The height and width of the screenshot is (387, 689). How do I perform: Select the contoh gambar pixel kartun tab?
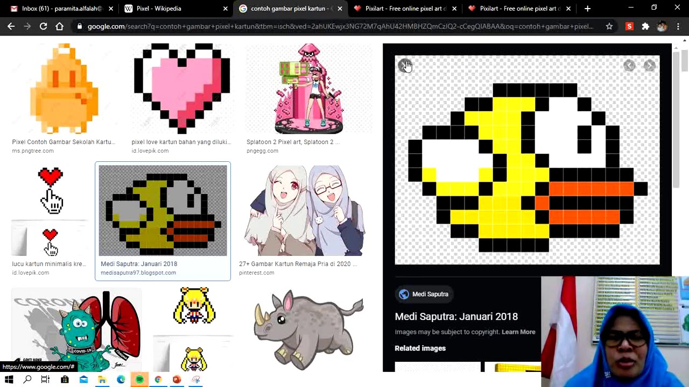[x=290, y=9]
